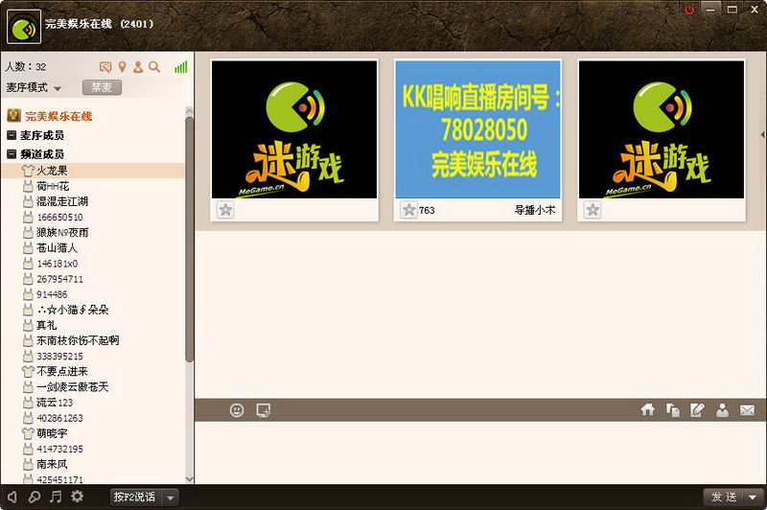Open the member person icon in sidebar header

coord(138,67)
